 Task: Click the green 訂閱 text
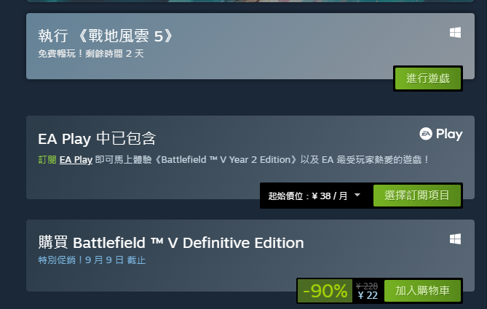pyautogui.click(x=47, y=160)
